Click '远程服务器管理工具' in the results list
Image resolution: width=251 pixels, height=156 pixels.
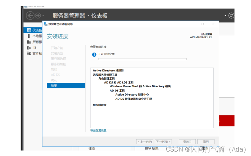[105, 75]
